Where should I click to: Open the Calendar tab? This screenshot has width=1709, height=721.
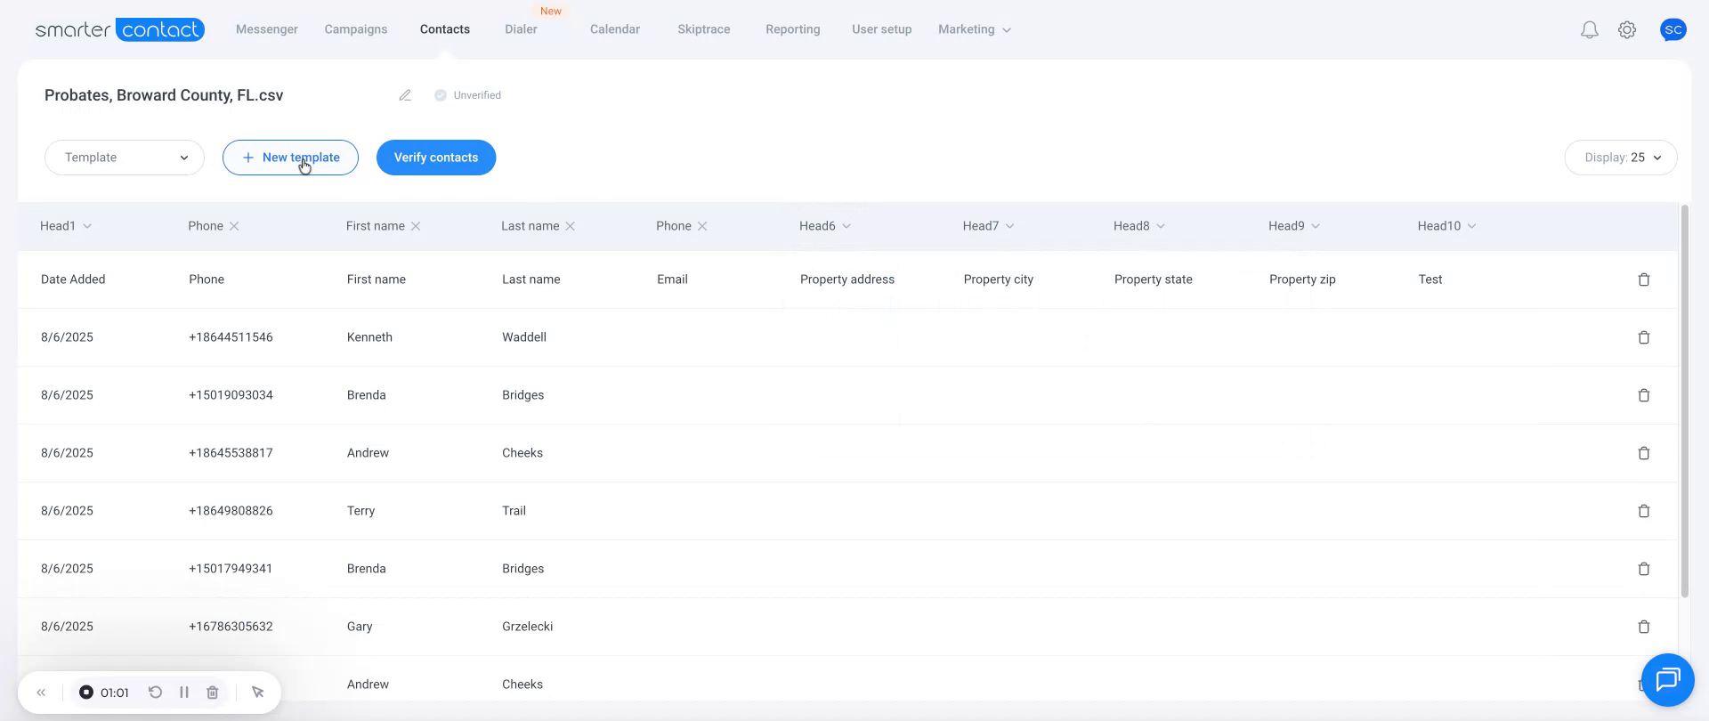[615, 29]
